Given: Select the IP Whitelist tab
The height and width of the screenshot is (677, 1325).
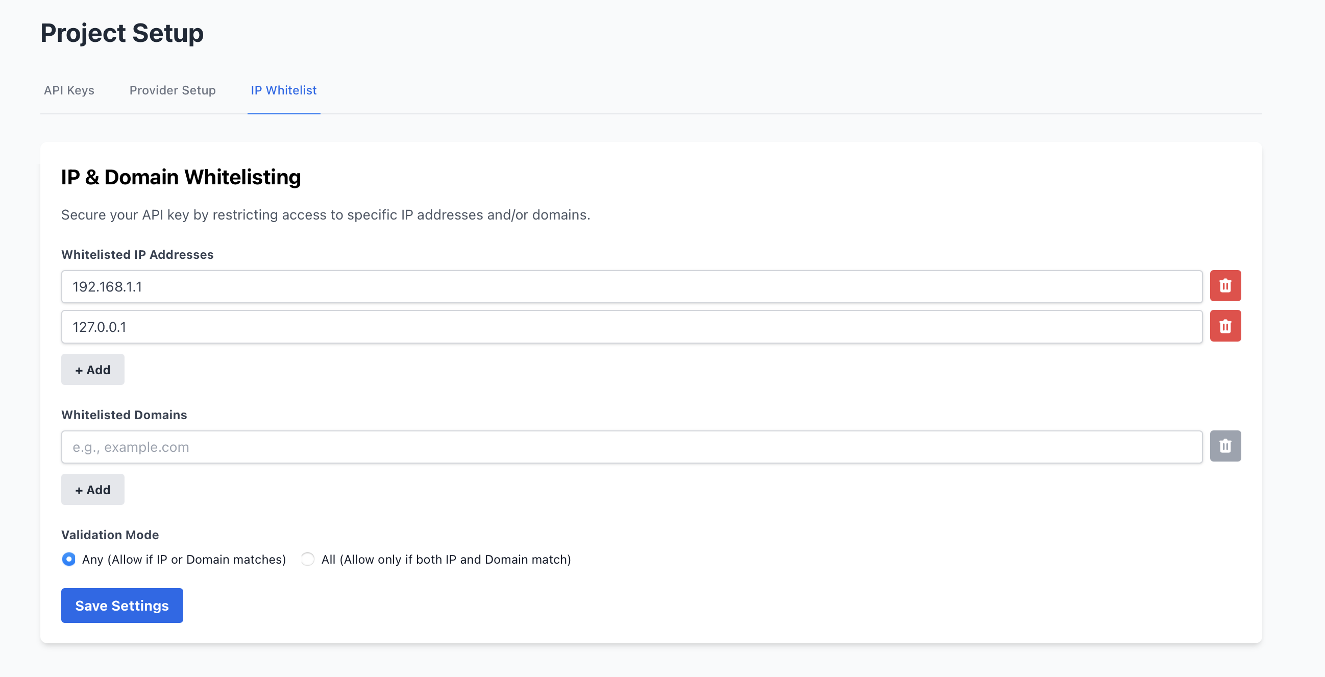Looking at the screenshot, I should 283,90.
